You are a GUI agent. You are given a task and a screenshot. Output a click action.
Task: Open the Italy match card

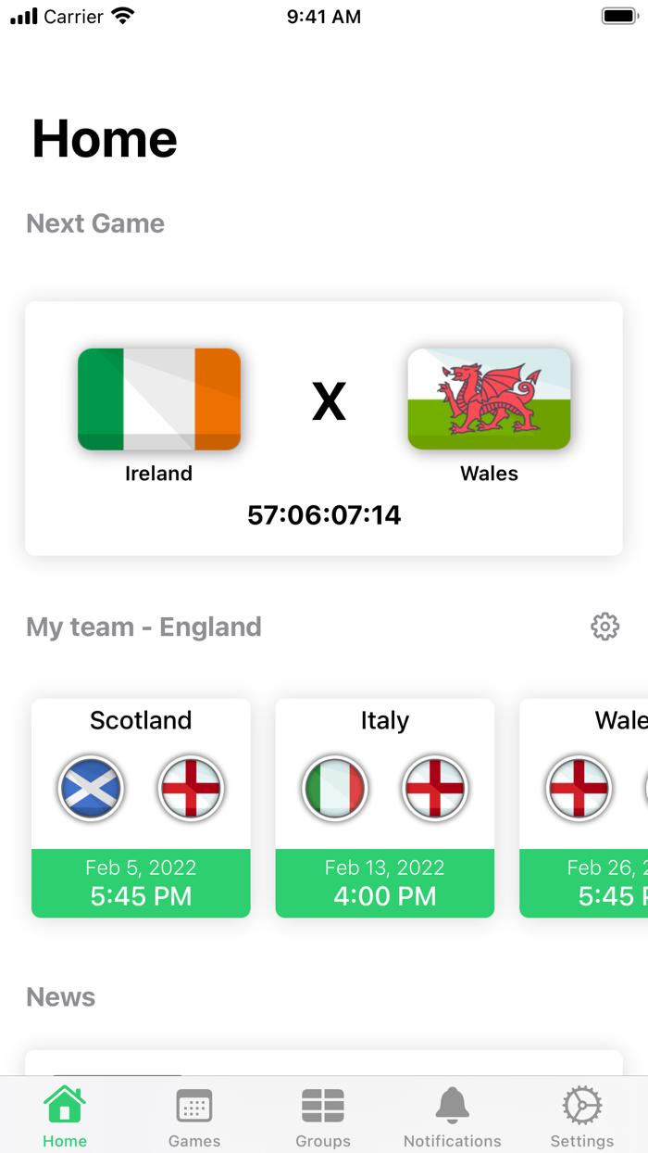pos(384,807)
